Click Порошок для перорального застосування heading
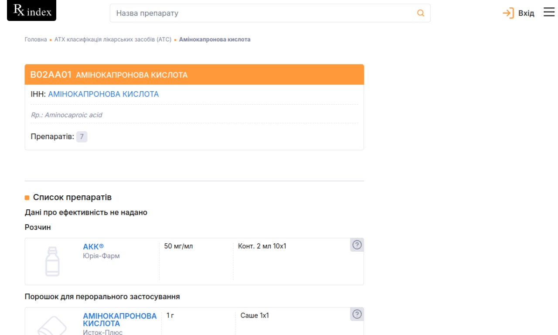 click(x=102, y=297)
